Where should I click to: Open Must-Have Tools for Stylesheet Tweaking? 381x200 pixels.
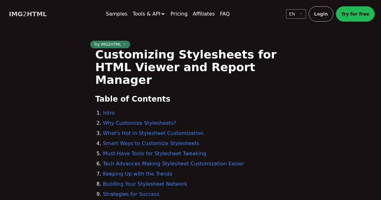click(x=154, y=153)
